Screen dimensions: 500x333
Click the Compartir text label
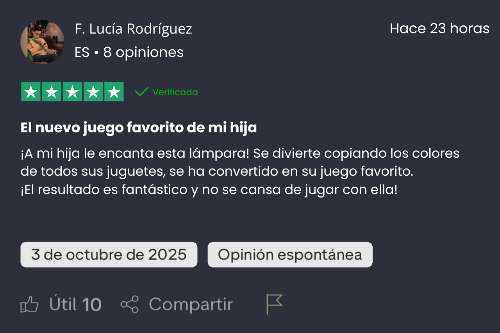click(191, 305)
